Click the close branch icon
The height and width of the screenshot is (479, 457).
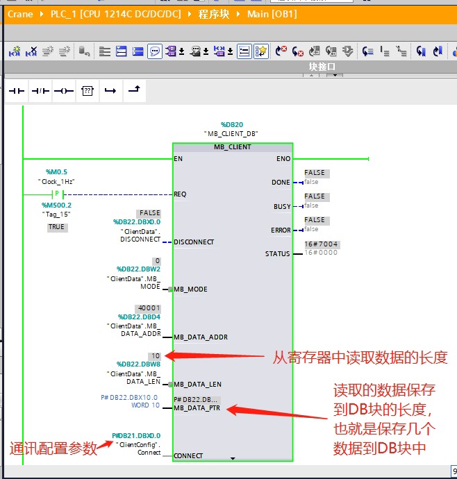[x=134, y=91]
